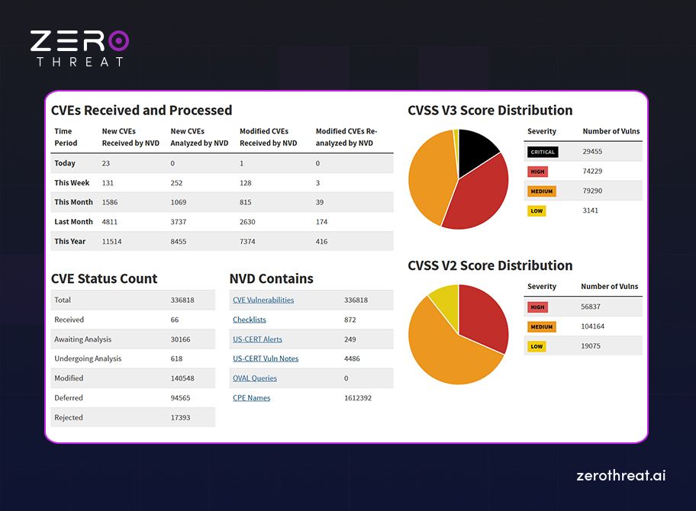Click the zerothreat.ai link

click(x=620, y=475)
